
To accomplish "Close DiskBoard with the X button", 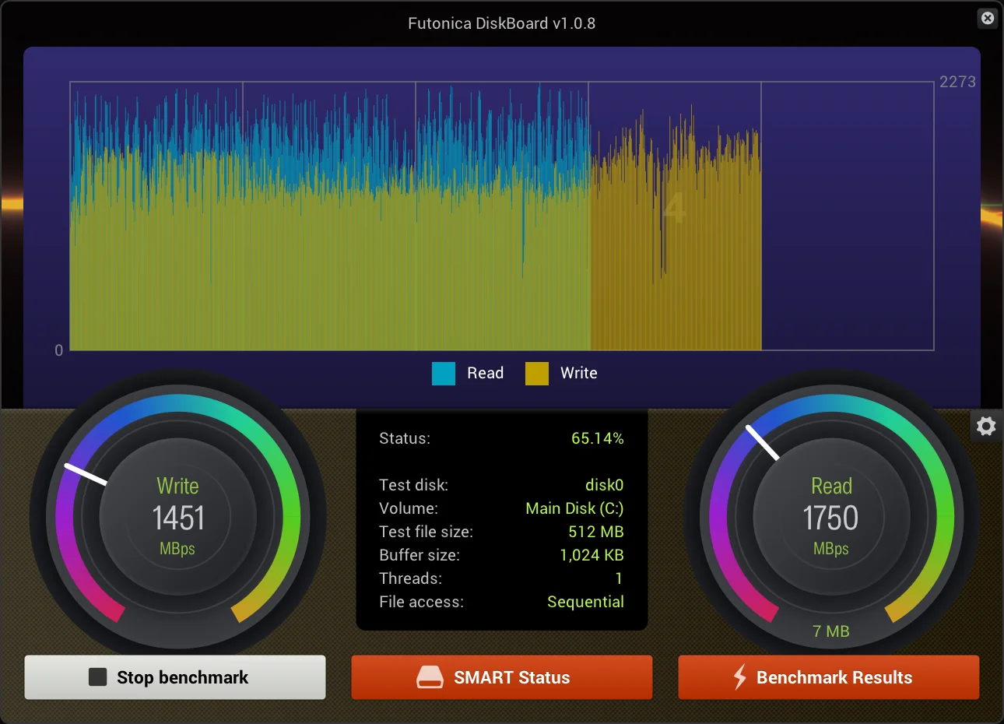I will pyautogui.click(x=988, y=18).
